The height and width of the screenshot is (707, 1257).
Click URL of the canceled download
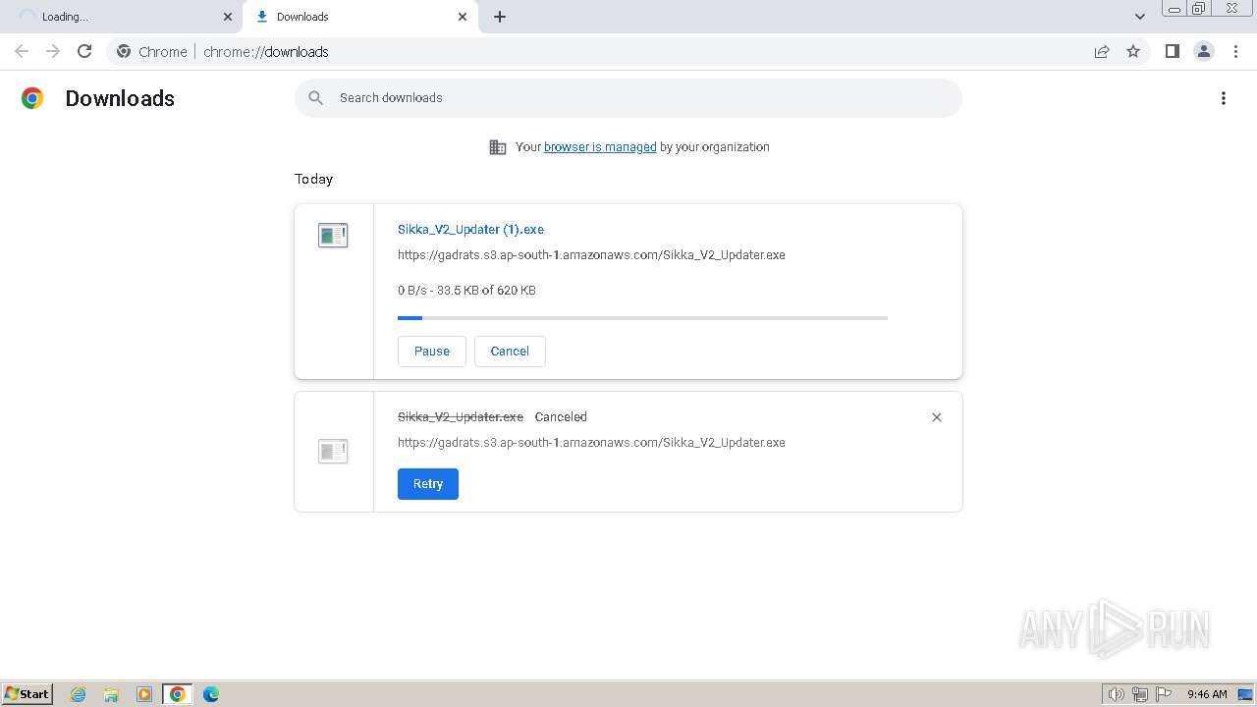pos(591,443)
